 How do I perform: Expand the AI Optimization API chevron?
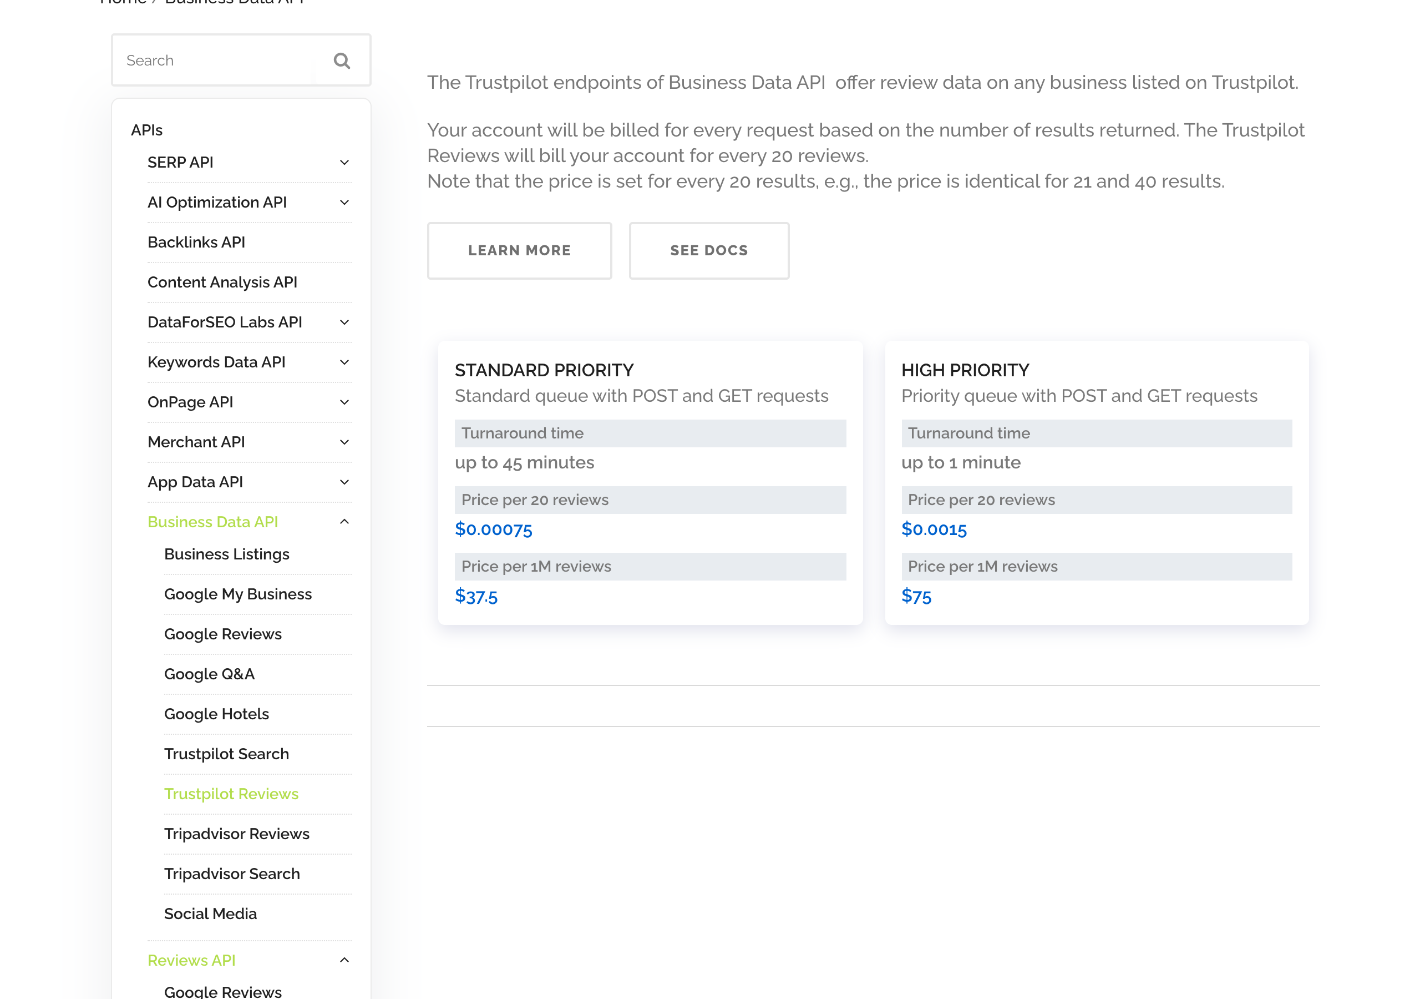point(344,203)
